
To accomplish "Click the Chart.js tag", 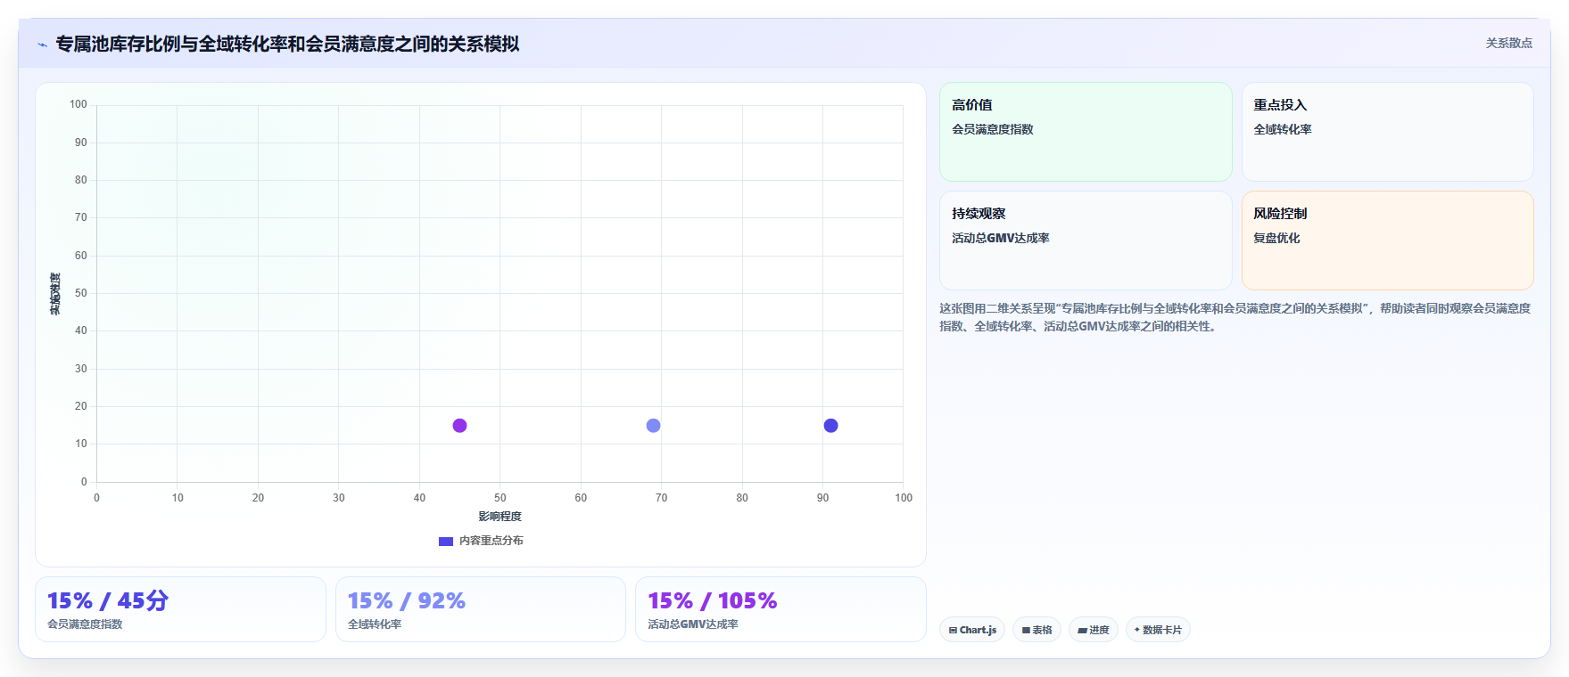I will tap(972, 630).
